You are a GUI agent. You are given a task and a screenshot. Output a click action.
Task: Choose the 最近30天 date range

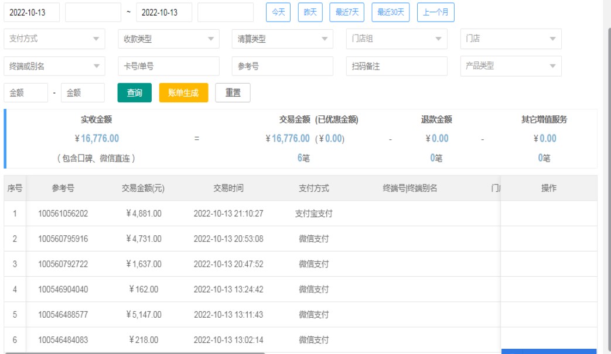[391, 12]
